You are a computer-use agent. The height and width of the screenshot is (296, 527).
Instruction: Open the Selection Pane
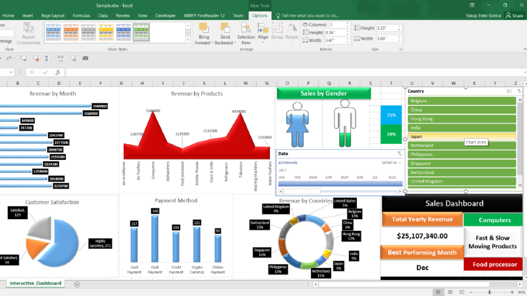coord(246,34)
